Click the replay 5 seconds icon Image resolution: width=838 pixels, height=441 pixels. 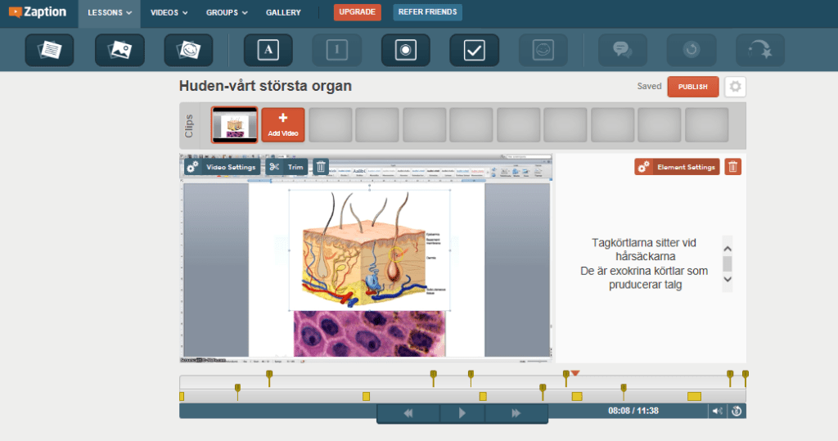click(x=737, y=412)
